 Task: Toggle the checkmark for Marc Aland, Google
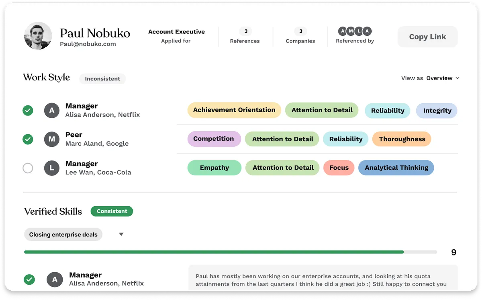tap(28, 139)
